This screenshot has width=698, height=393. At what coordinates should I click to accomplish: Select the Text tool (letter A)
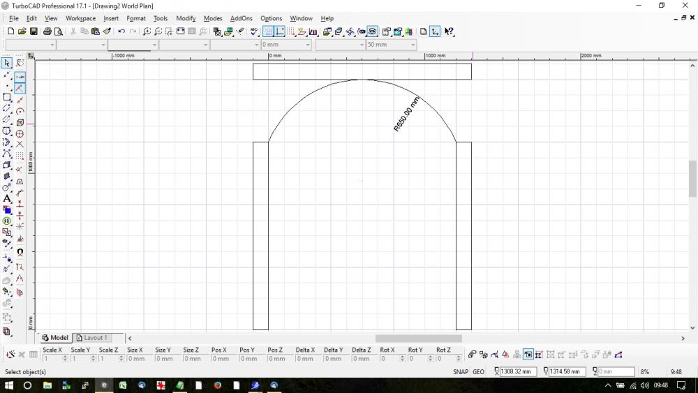[7, 198]
